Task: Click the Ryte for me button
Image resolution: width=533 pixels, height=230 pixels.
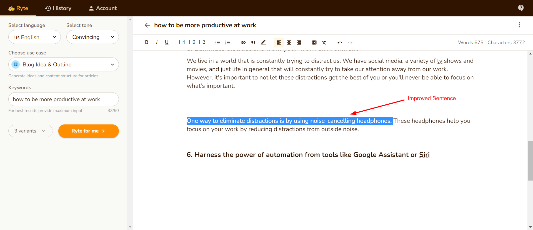Action: 88,131
